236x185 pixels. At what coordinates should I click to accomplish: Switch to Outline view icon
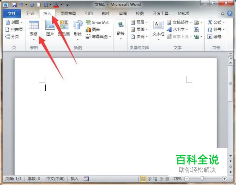click(161, 179)
